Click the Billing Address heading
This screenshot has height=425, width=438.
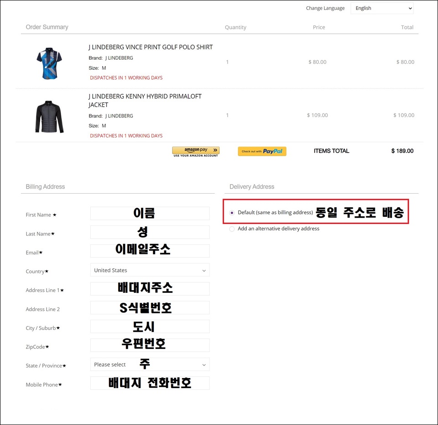point(45,187)
